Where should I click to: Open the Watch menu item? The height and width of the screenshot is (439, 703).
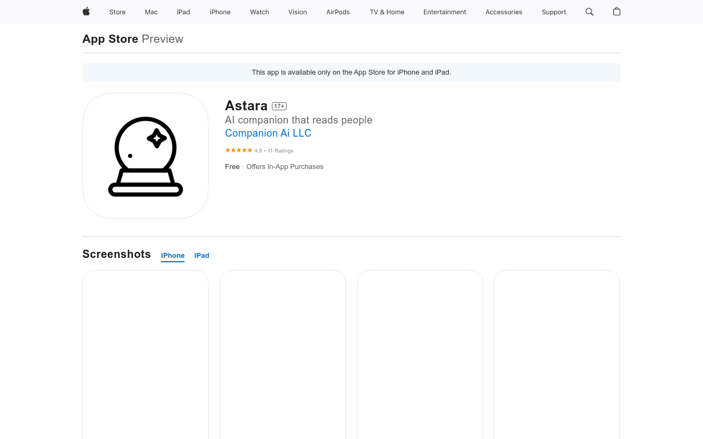click(x=260, y=12)
